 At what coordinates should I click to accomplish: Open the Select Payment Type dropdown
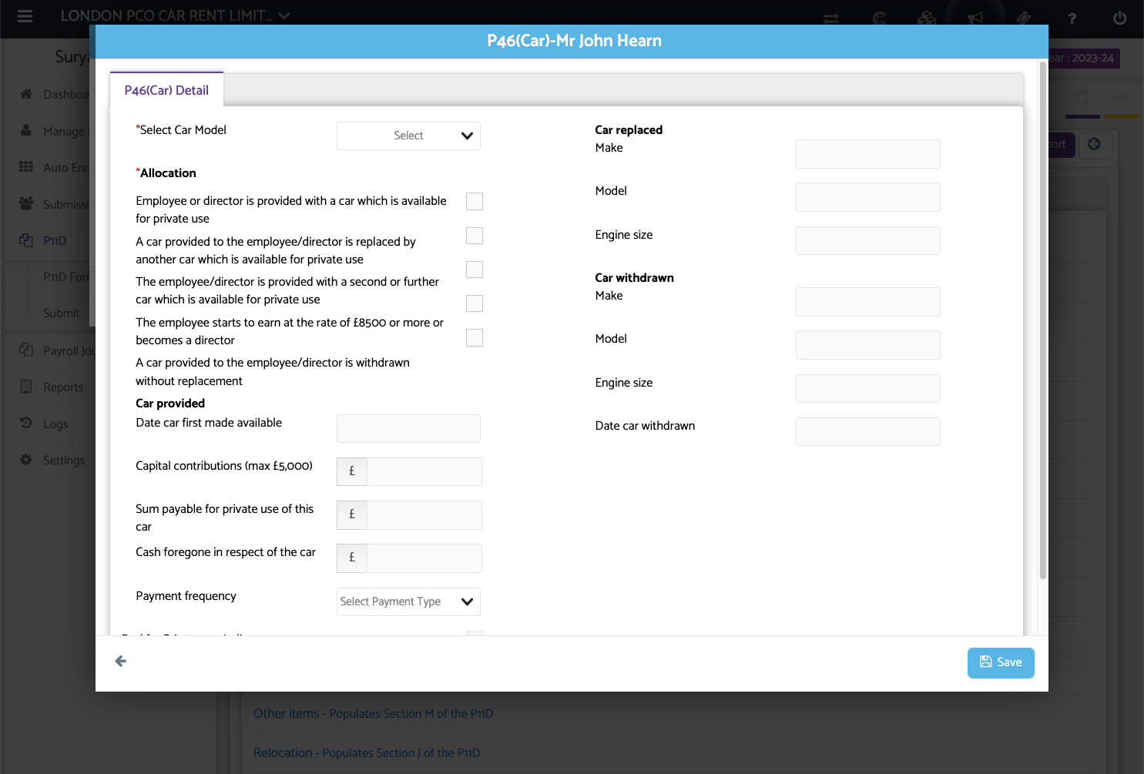[x=408, y=601]
